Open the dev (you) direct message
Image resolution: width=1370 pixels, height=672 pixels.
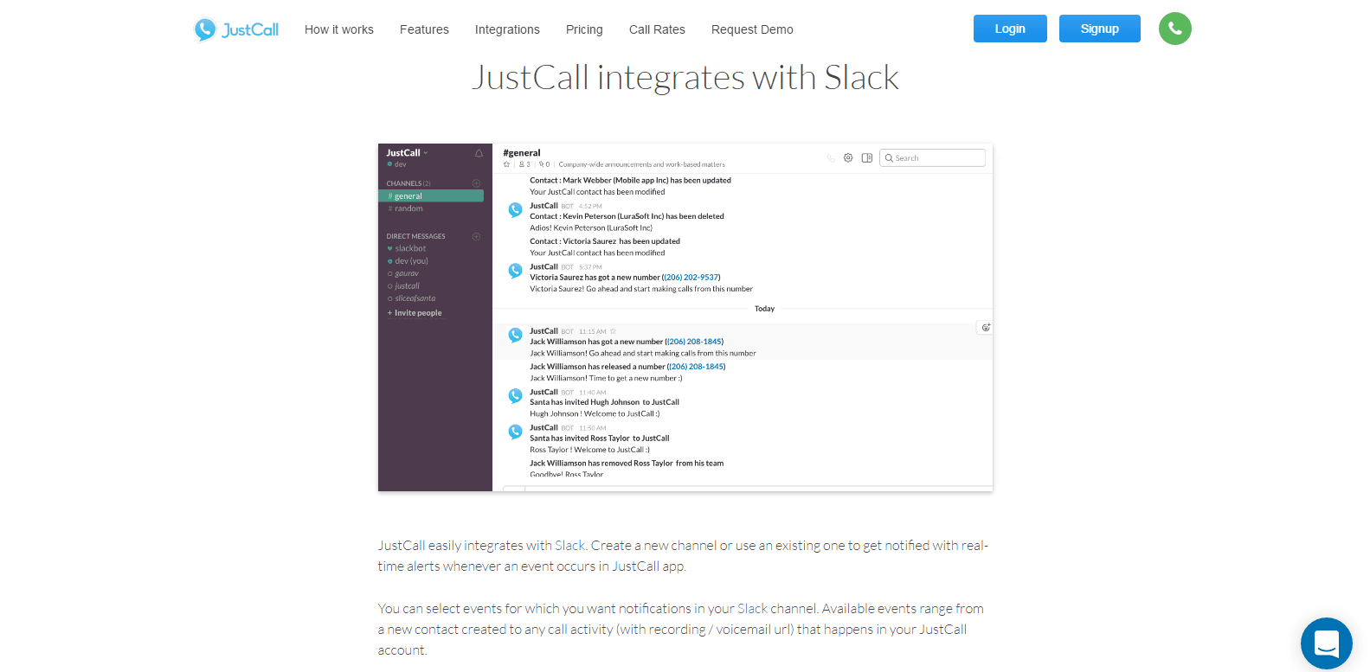point(408,261)
